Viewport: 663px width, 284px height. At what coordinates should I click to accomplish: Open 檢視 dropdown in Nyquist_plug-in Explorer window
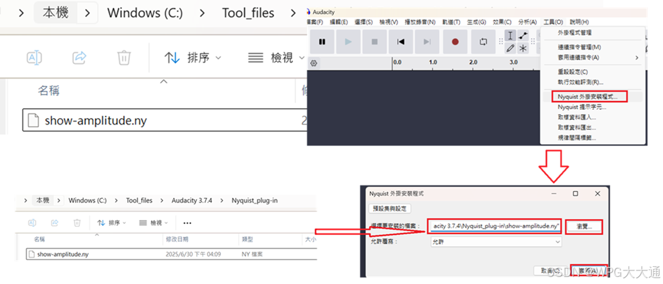coord(154,223)
